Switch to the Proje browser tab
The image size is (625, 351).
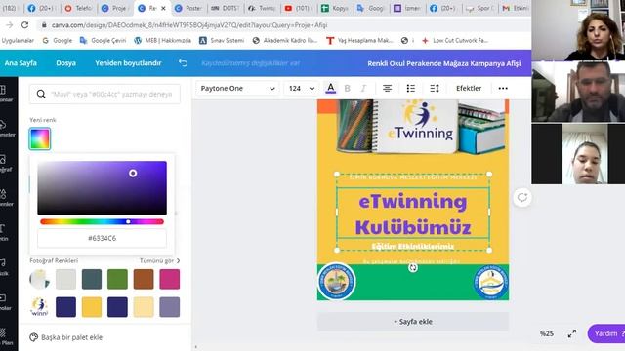[x=115, y=8]
